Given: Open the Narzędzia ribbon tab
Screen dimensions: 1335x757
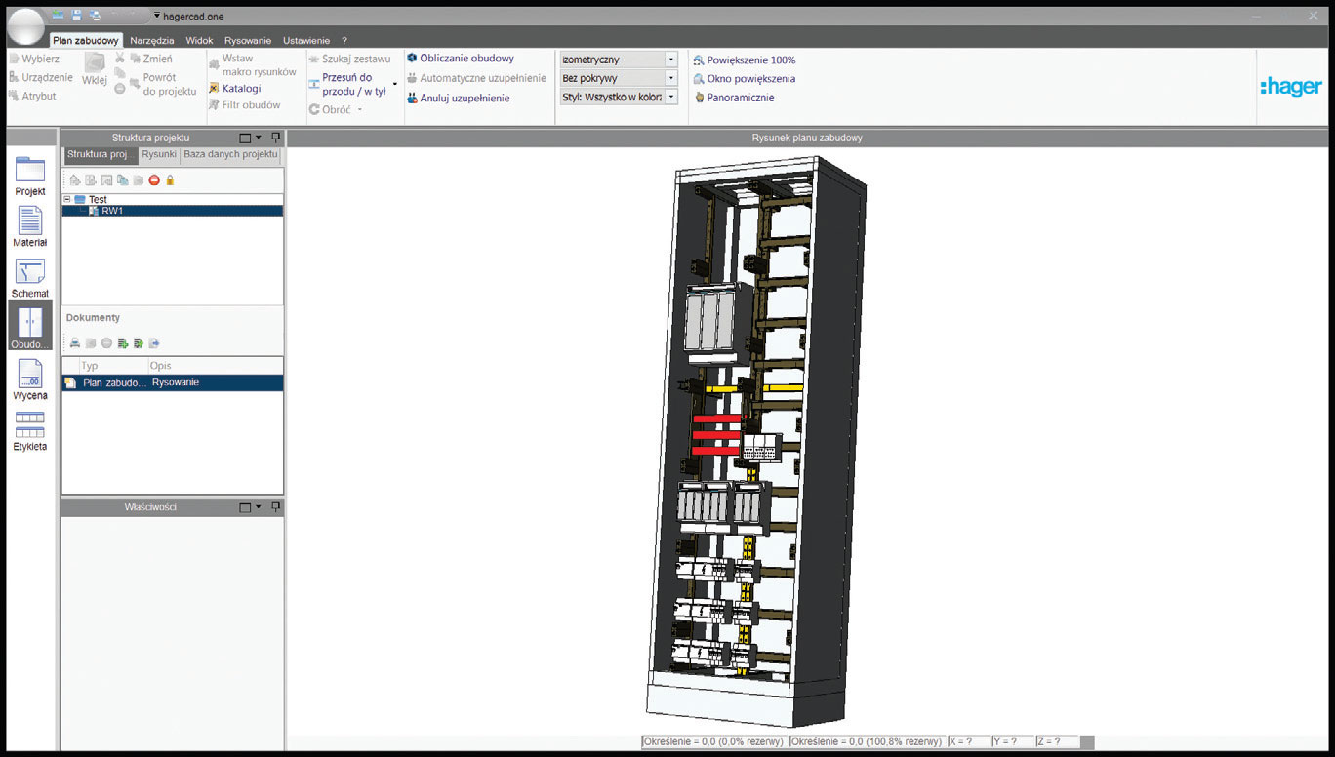Looking at the screenshot, I should (152, 40).
